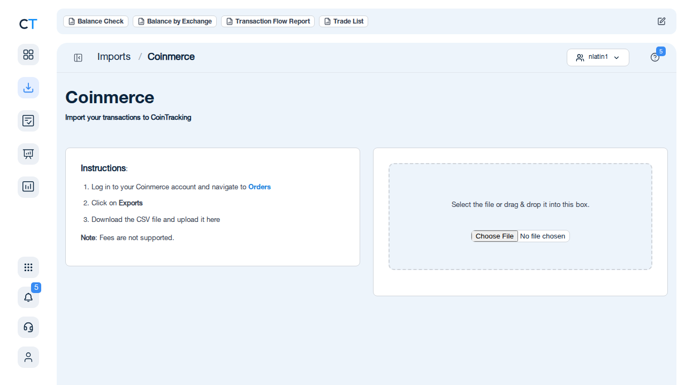Open the Balance by Exchange shortcut

[174, 21]
